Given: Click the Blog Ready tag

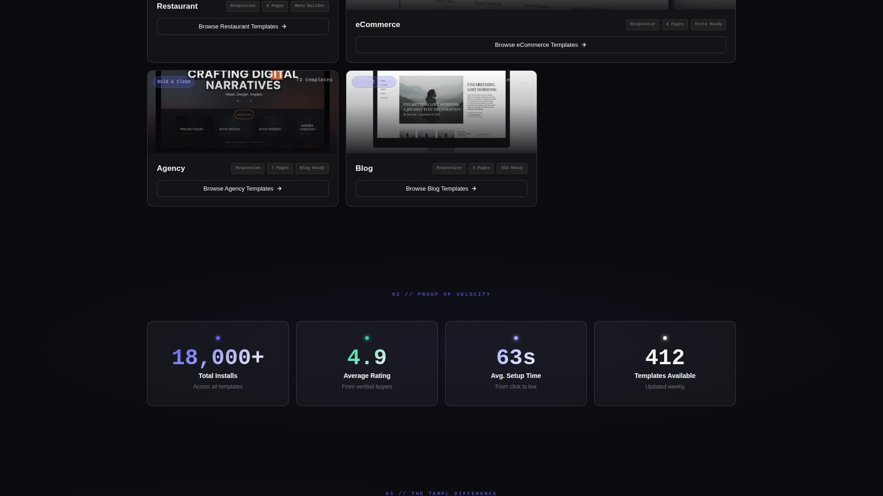Looking at the screenshot, I should pos(312,168).
